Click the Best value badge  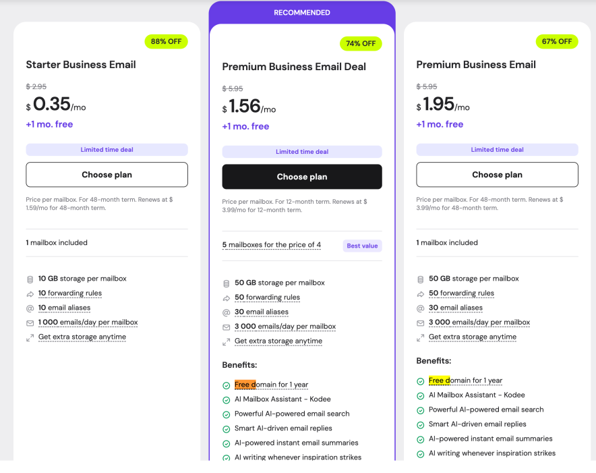[362, 246]
